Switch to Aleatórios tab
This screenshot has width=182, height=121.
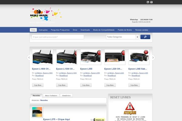66,96
